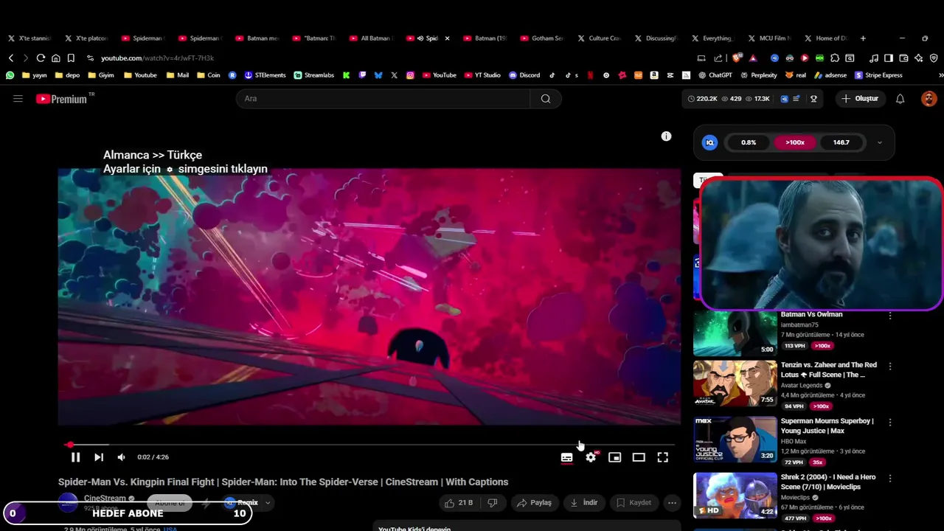Switch to the 'All Batman' tab

click(x=372, y=38)
